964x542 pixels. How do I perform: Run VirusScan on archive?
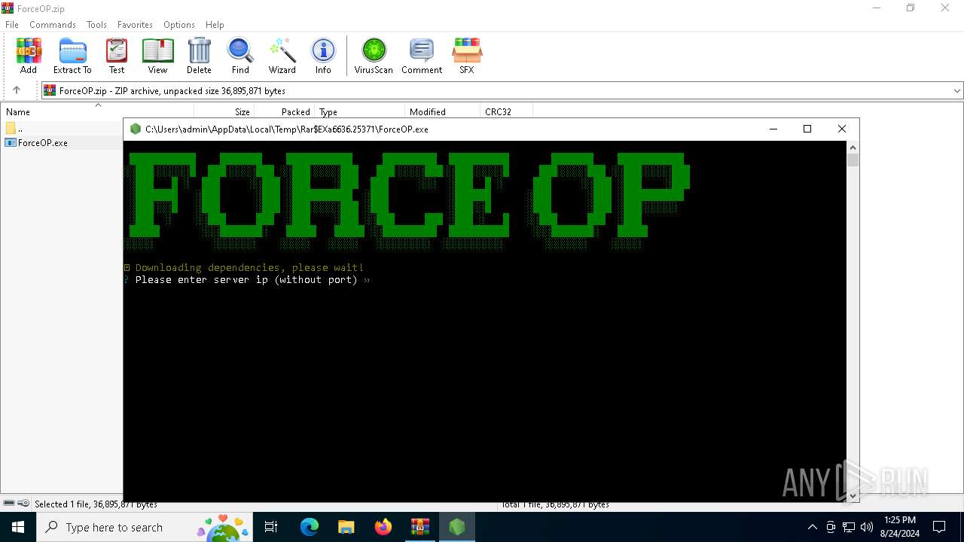tap(374, 56)
